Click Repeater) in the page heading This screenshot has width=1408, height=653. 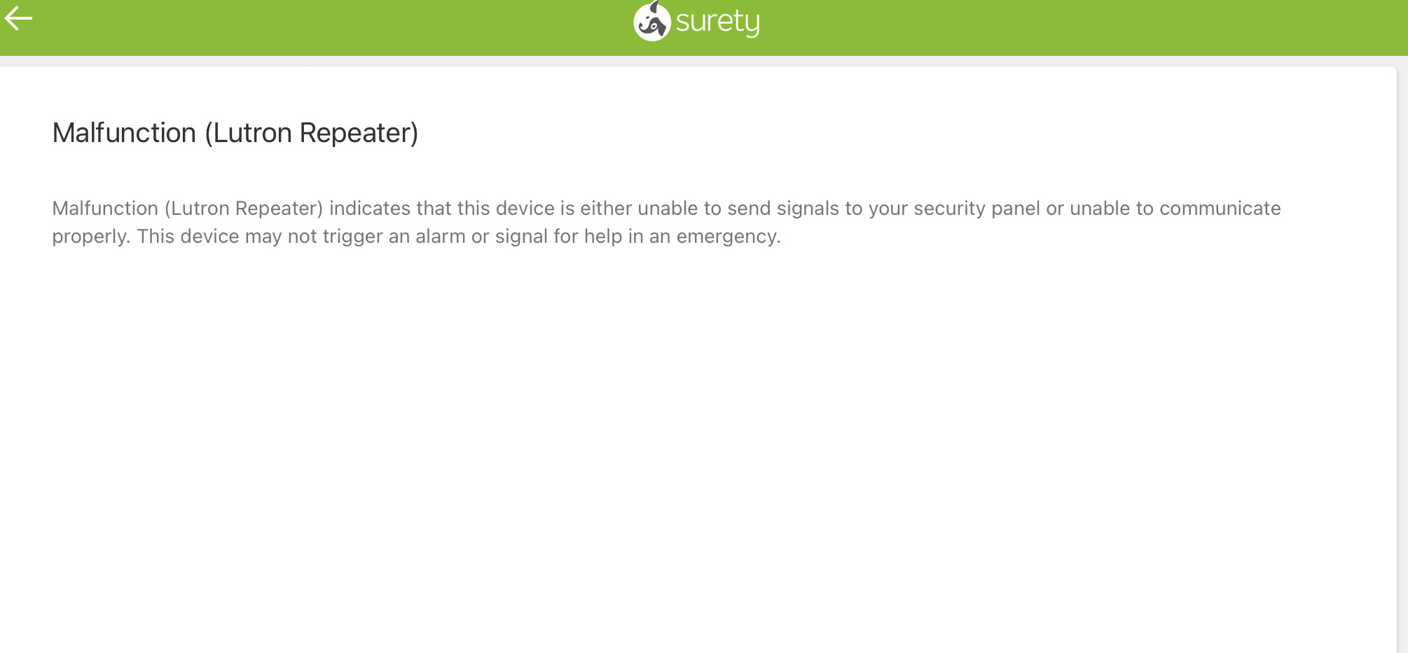coord(359,133)
